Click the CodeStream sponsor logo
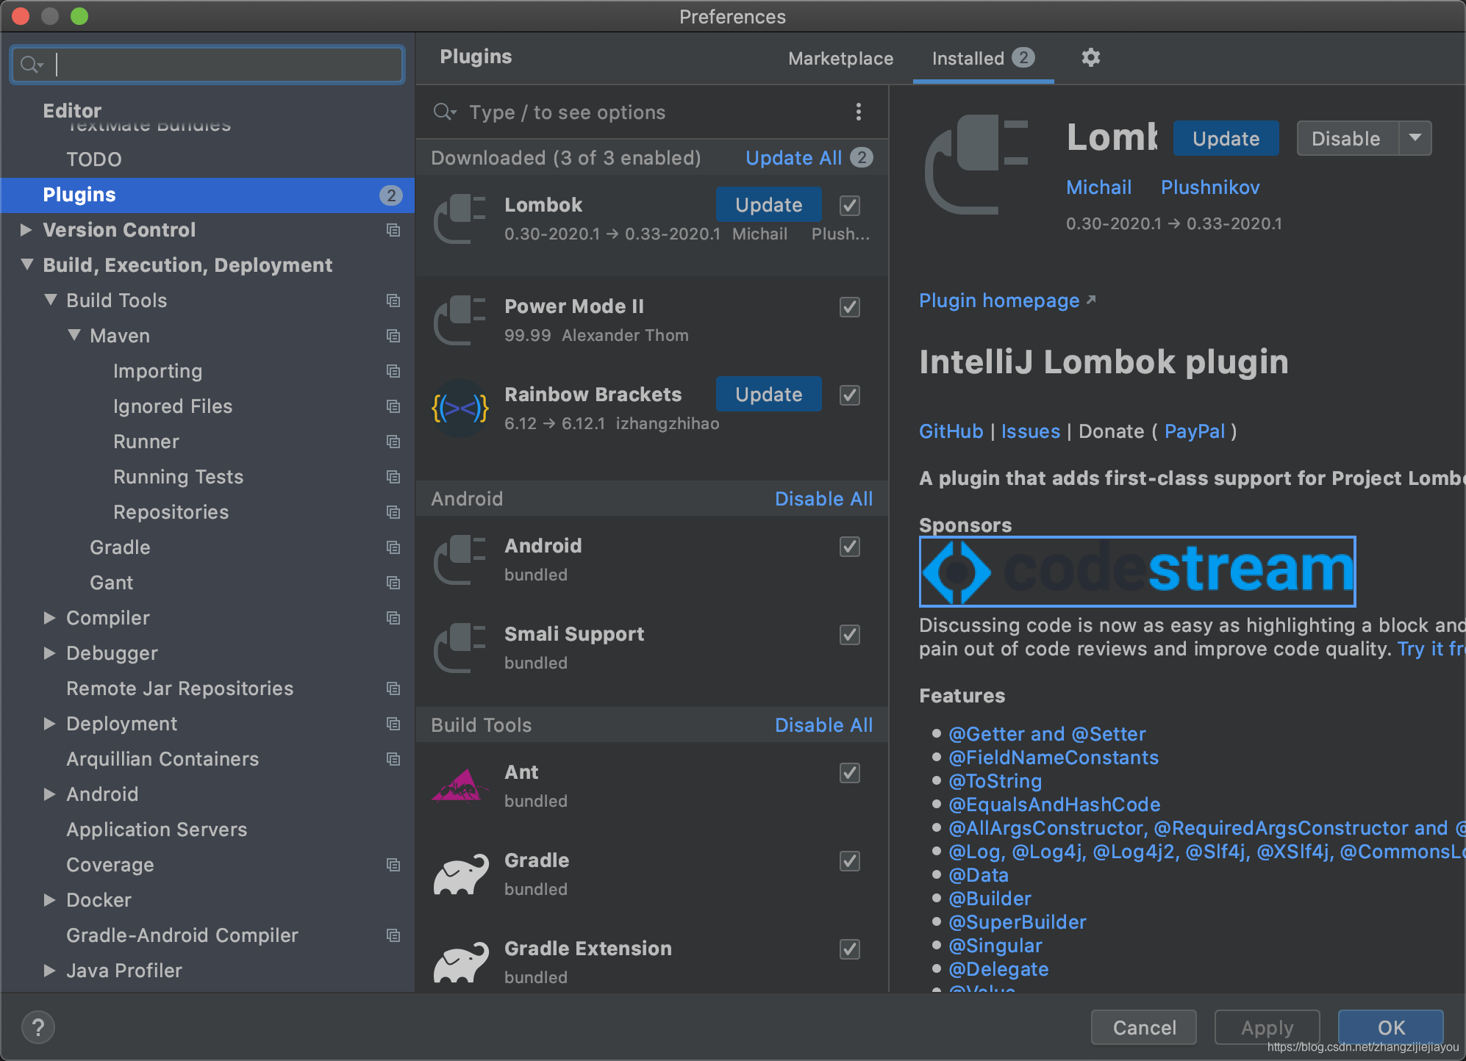Viewport: 1466px width, 1061px height. tap(1137, 571)
